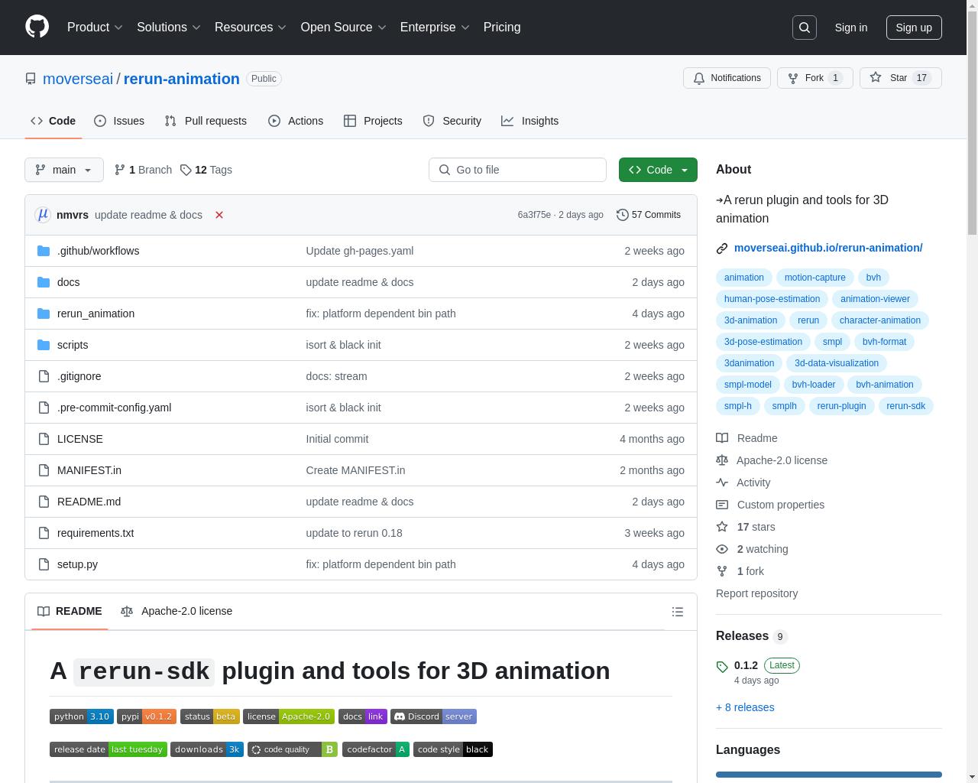Viewport: 978px width, 783px height.
Task: Click the .github/workflows folder icon
Action: point(44,251)
